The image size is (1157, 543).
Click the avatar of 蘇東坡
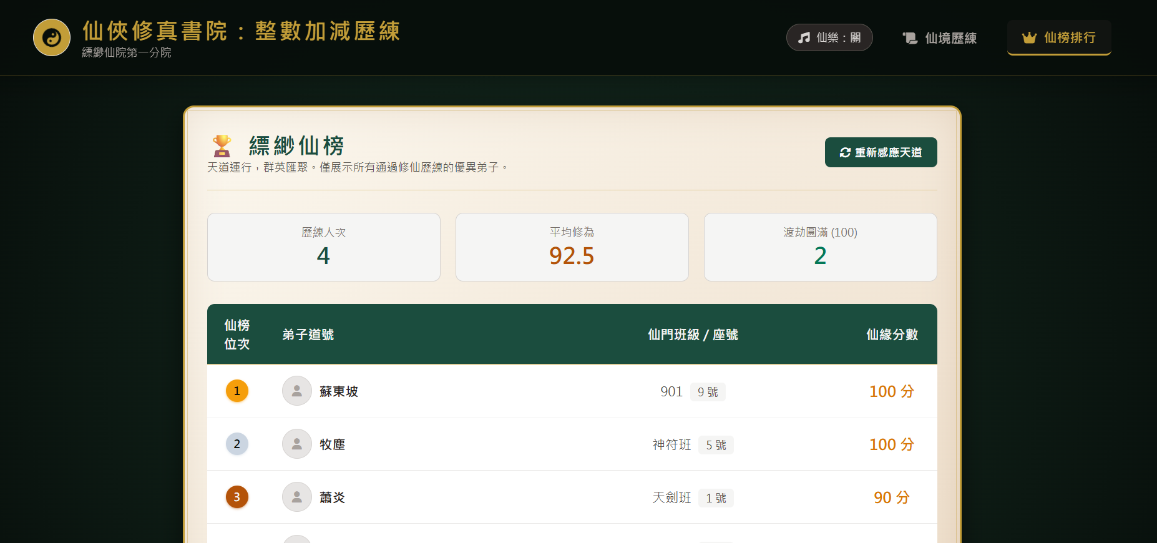297,391
